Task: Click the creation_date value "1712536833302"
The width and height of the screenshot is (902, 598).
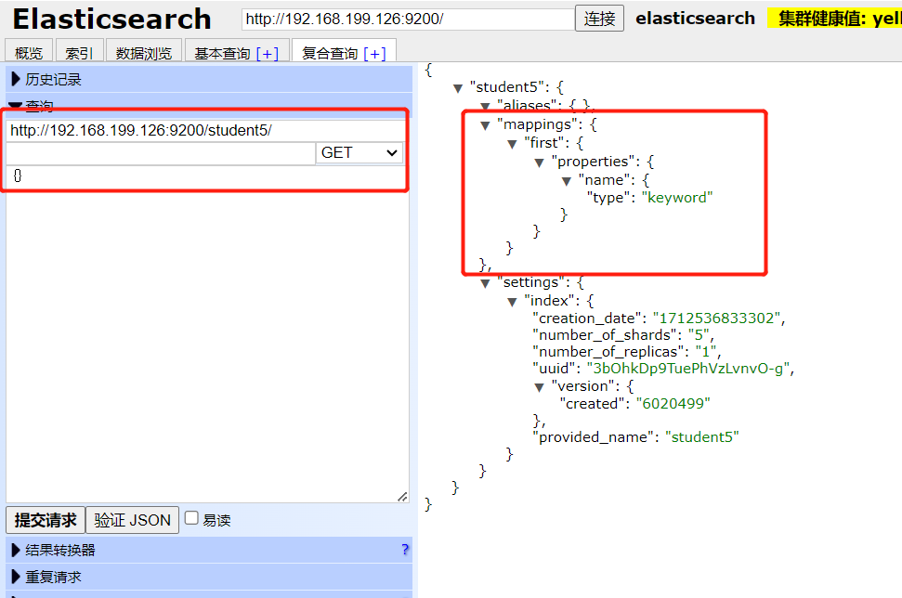Action: (717, 318)
